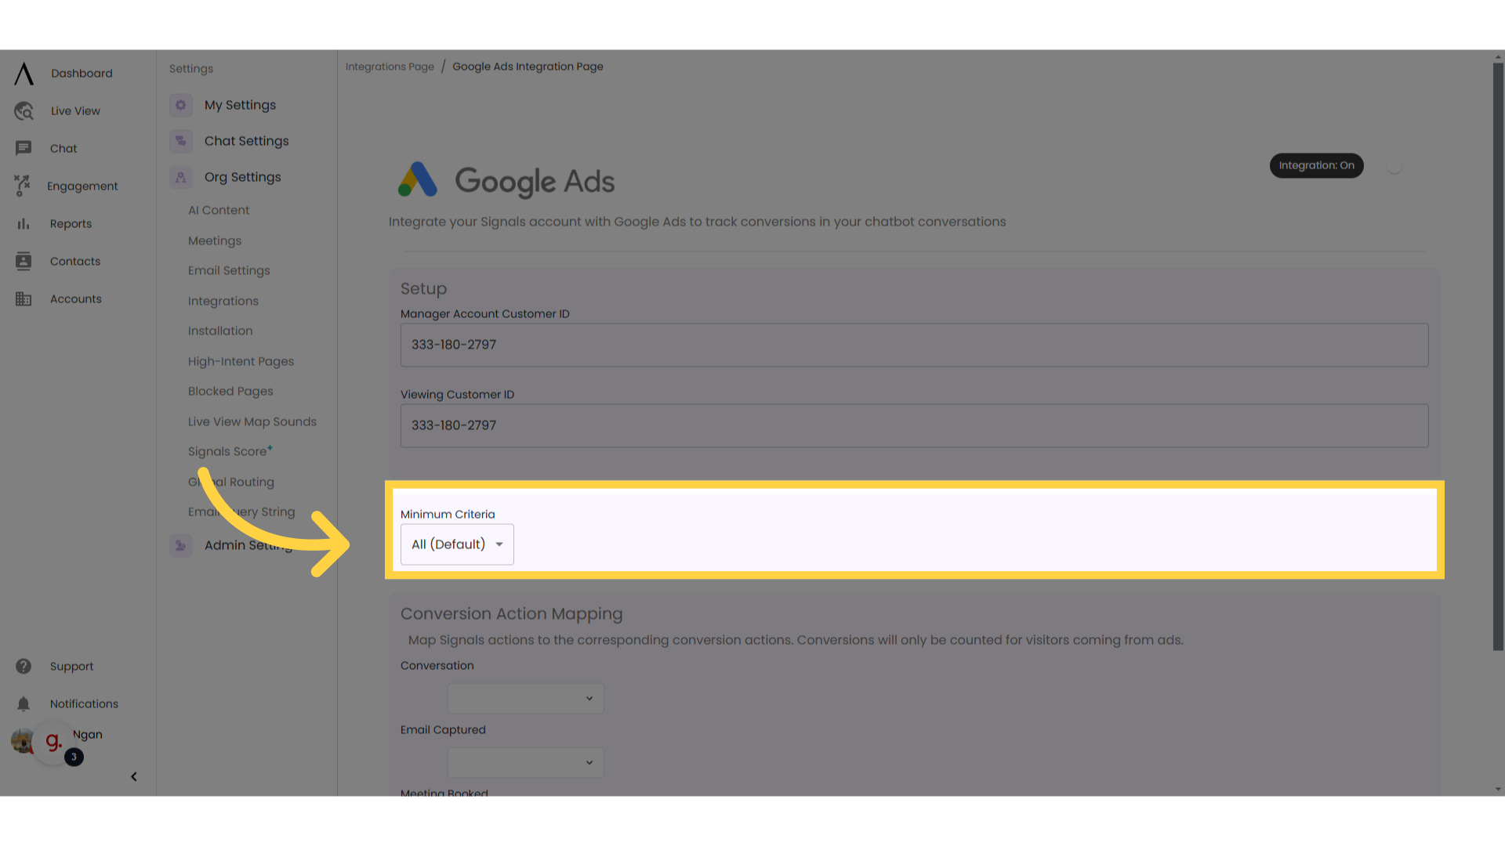The height and width of the screenshot is (846, 1505).
Task: Click the Engagement icon in sidebar
Action: point(22,186)
